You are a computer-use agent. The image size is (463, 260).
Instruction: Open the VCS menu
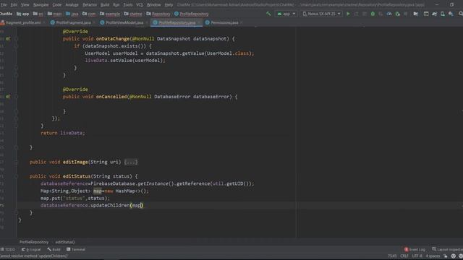(x=140, y=5)
